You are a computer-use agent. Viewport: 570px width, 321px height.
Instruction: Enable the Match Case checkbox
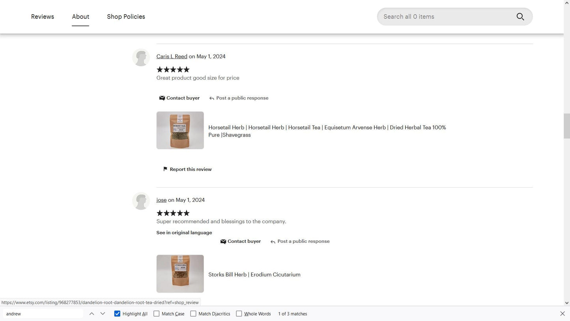click(x=157, y=313)
